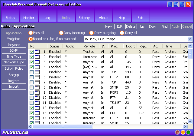The image size is (194, 136).
Task: Open the 'In Deny, Out Prompt' dropdown
Action: pos(190,39)
